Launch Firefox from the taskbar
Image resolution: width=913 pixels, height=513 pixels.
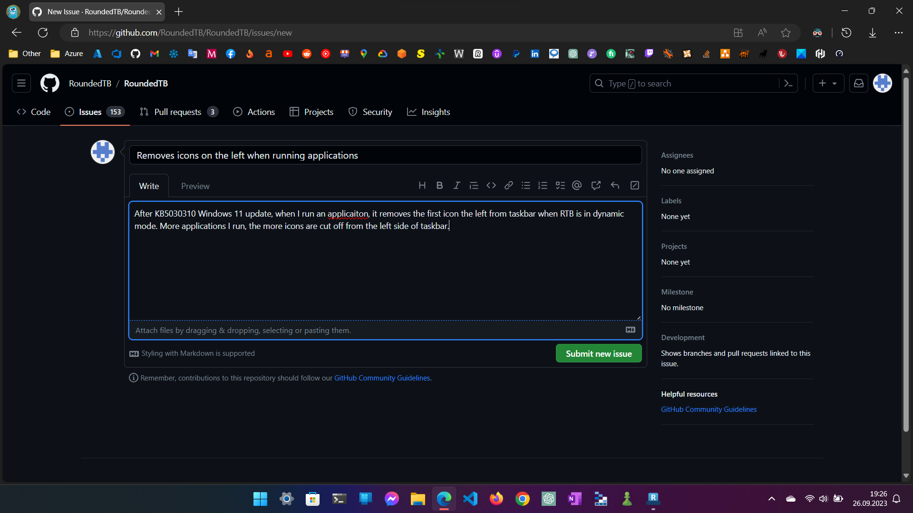pyautogui.click(x=496, y=499)
